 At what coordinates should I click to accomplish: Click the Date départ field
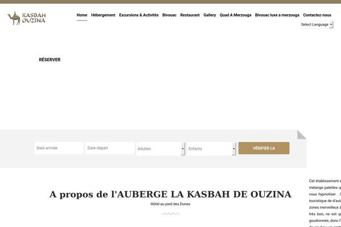coord(110,148)
